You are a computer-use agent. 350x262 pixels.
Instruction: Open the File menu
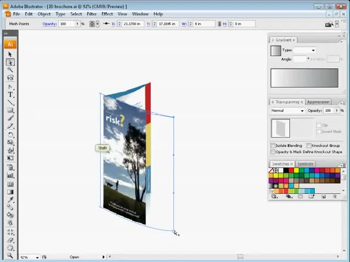(17, 14)
